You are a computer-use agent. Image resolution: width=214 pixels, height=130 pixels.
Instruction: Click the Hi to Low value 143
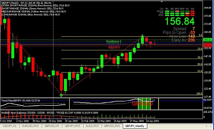191,36
